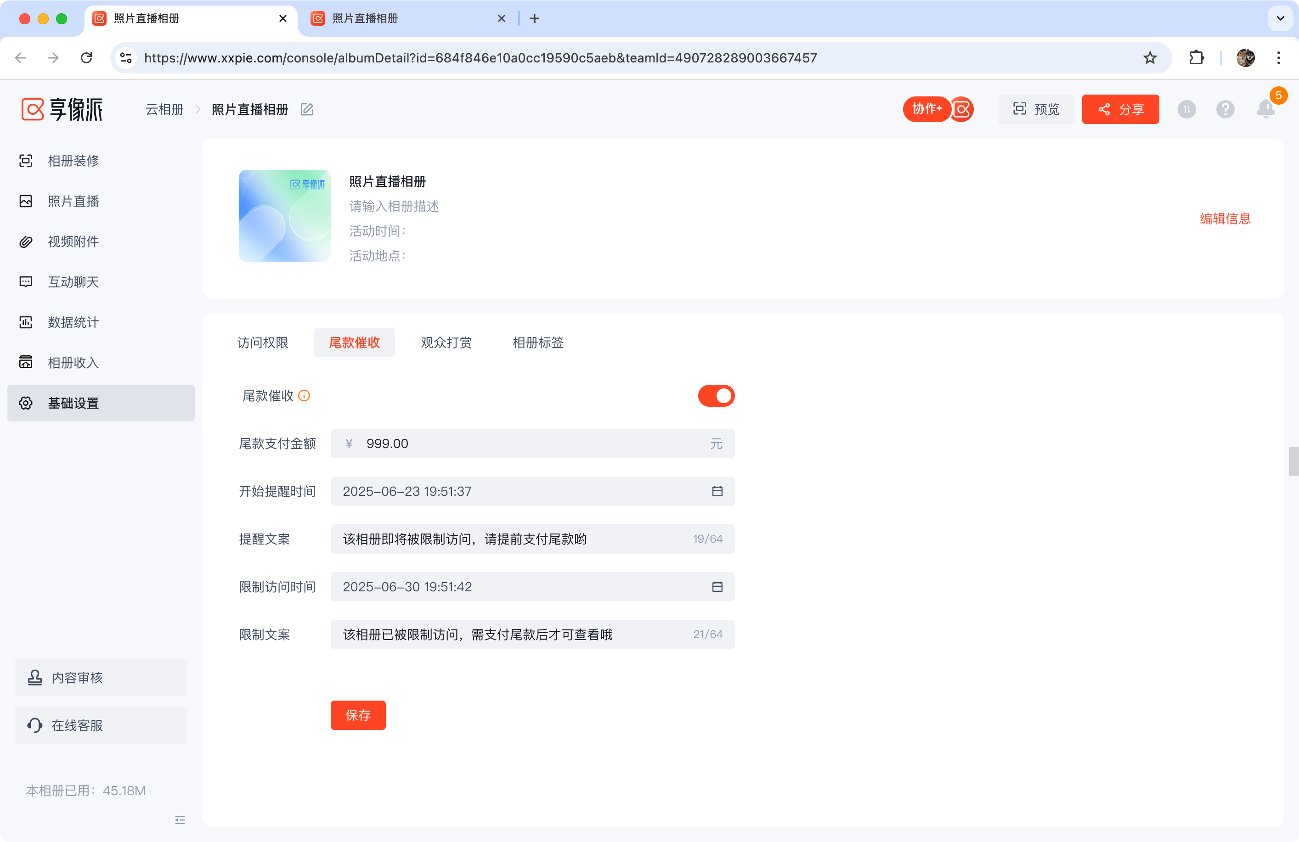This screenshot has width=1299, height=842.
Task: Expand the browser tab search chevron
Action: coord(1280,18)
